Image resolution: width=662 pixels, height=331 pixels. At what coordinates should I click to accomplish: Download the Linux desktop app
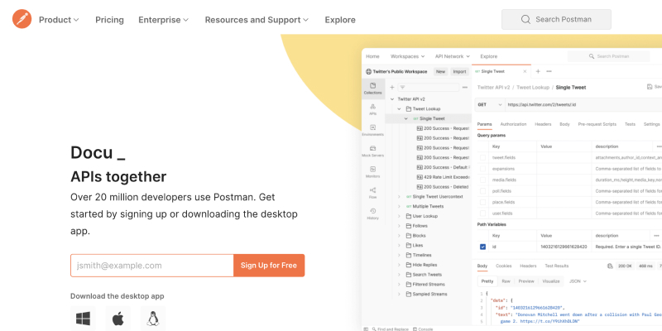click(x=153, y=319)
